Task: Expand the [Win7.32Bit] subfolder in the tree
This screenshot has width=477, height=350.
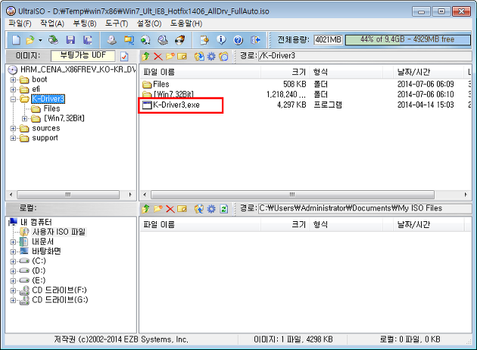Action: click(25, 118)
